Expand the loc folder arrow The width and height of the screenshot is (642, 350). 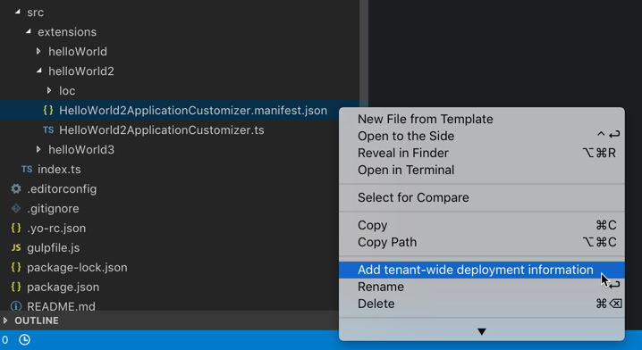point(49,90)
